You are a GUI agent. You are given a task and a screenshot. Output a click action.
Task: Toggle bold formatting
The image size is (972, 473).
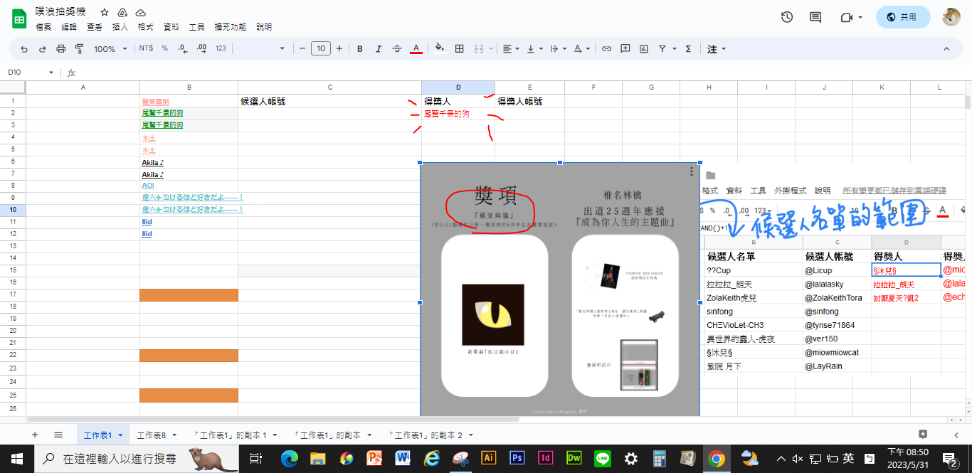coord(360,49)
